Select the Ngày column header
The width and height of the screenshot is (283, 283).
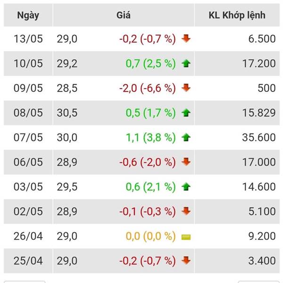pyautogui.click(x=28, y=15)
